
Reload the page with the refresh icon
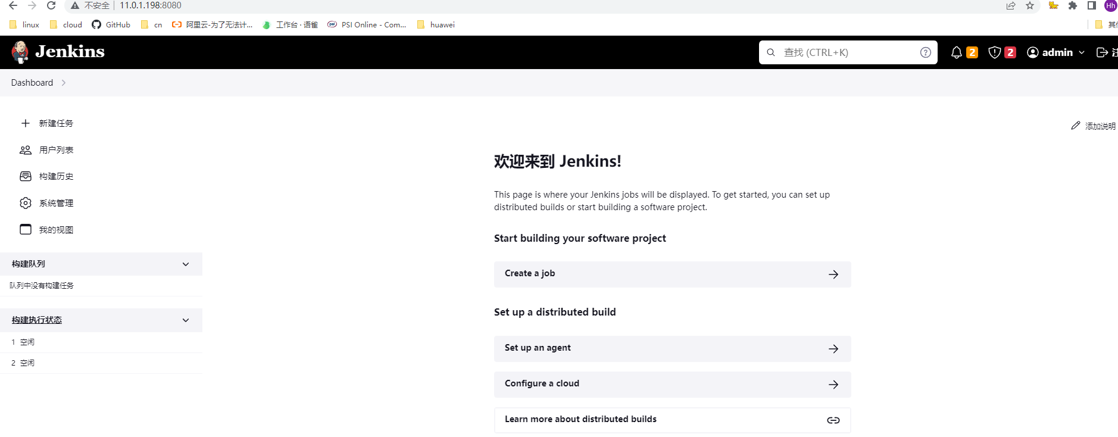pos(51,5)
